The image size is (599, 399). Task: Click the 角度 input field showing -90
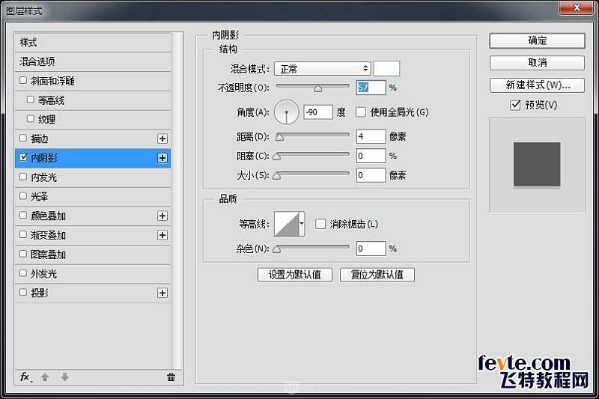pyautogui.click(x=318, y=112)
